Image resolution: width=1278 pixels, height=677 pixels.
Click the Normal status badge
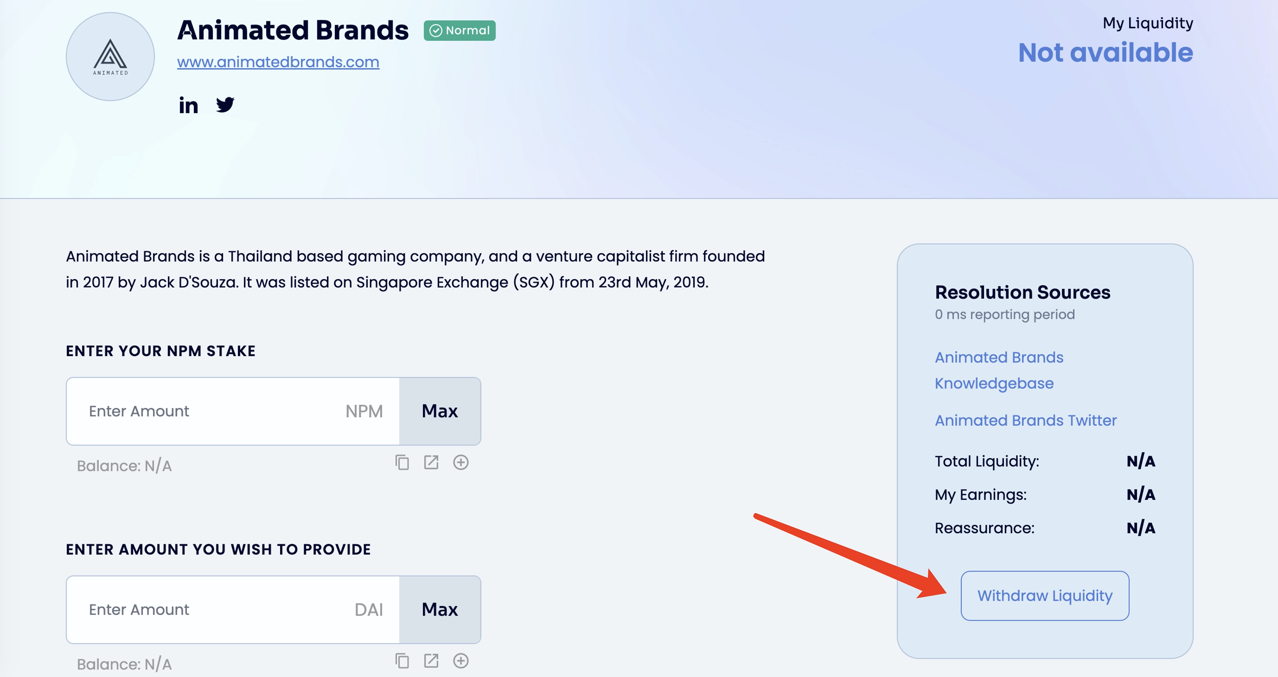(460, 31)
